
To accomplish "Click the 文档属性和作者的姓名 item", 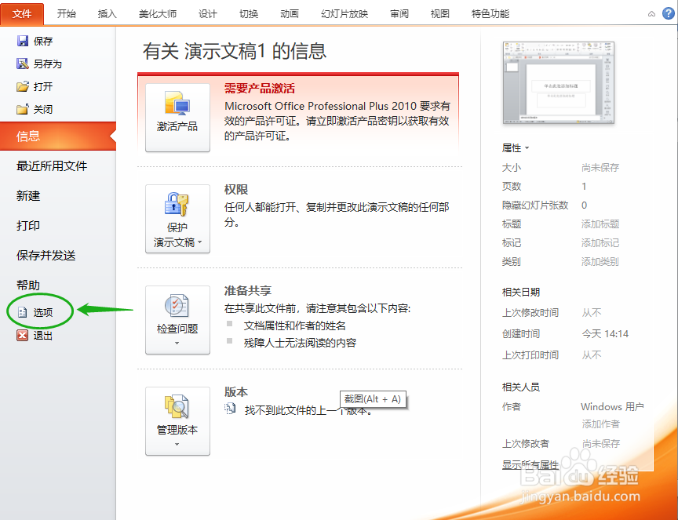I will pyautogui.click(x=295, y=325).
